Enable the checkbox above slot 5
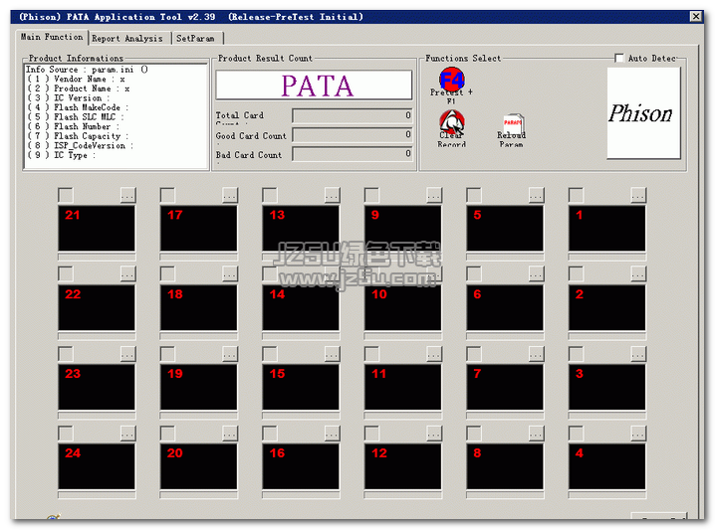This screenshot has height=530, width=715. tap(474, 195)
